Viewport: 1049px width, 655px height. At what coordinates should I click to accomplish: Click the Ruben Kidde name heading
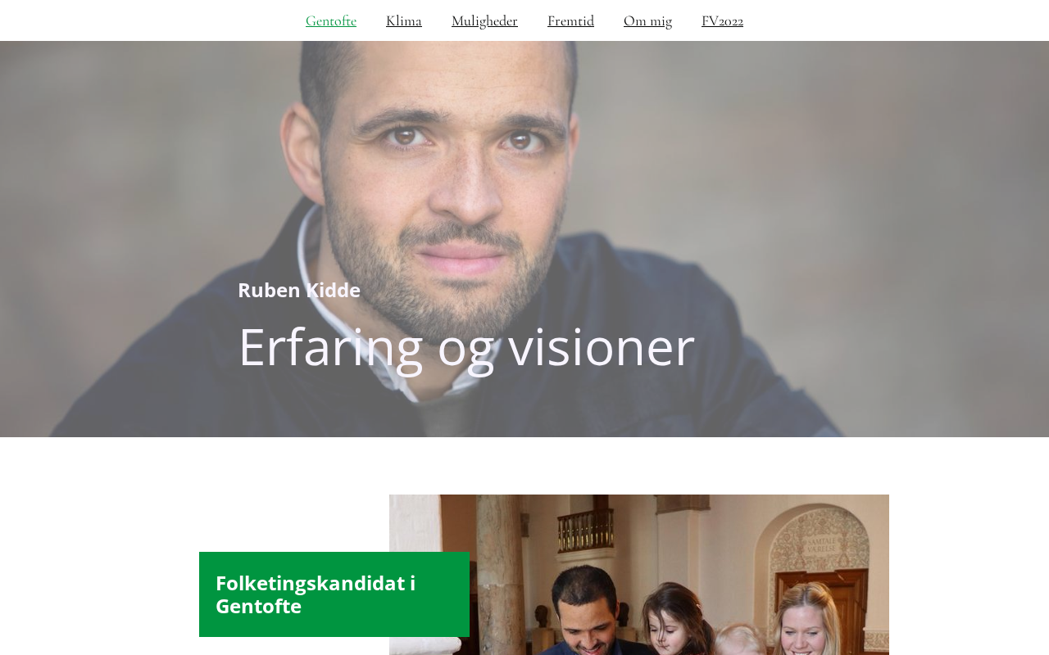pos(299,290)
